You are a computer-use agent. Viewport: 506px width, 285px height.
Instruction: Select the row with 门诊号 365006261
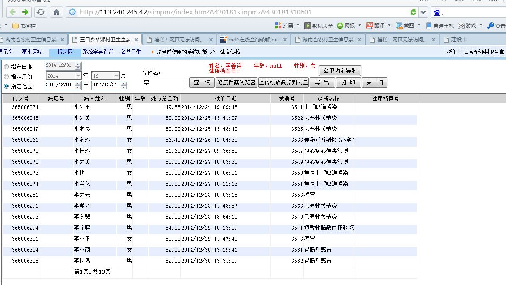click(x=210, y=140)
